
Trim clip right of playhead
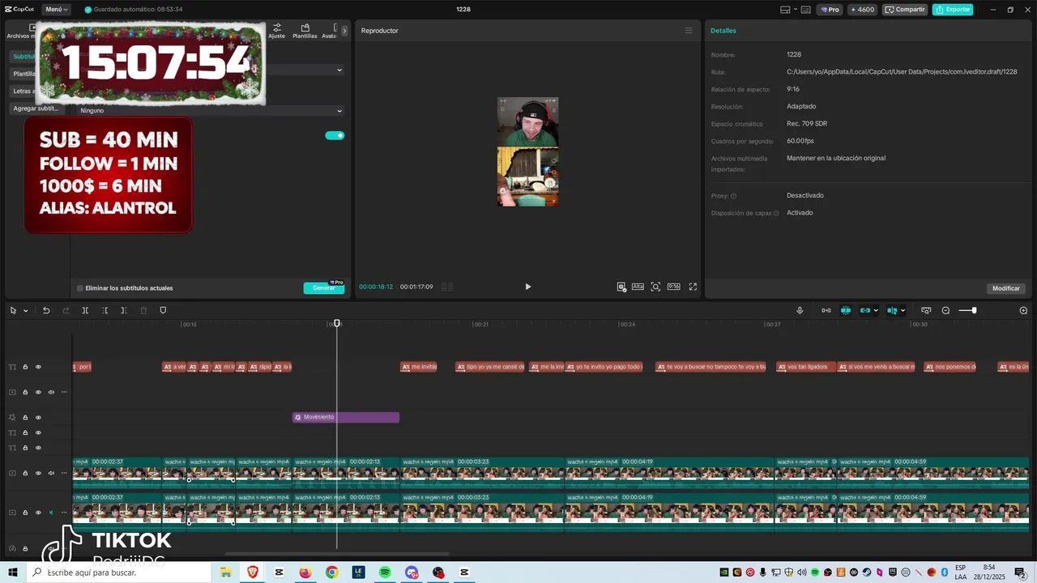123,310
